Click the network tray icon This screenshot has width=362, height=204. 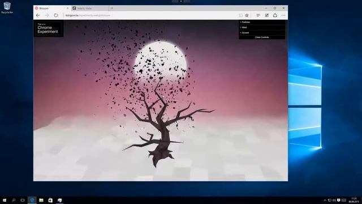[329, 200]
